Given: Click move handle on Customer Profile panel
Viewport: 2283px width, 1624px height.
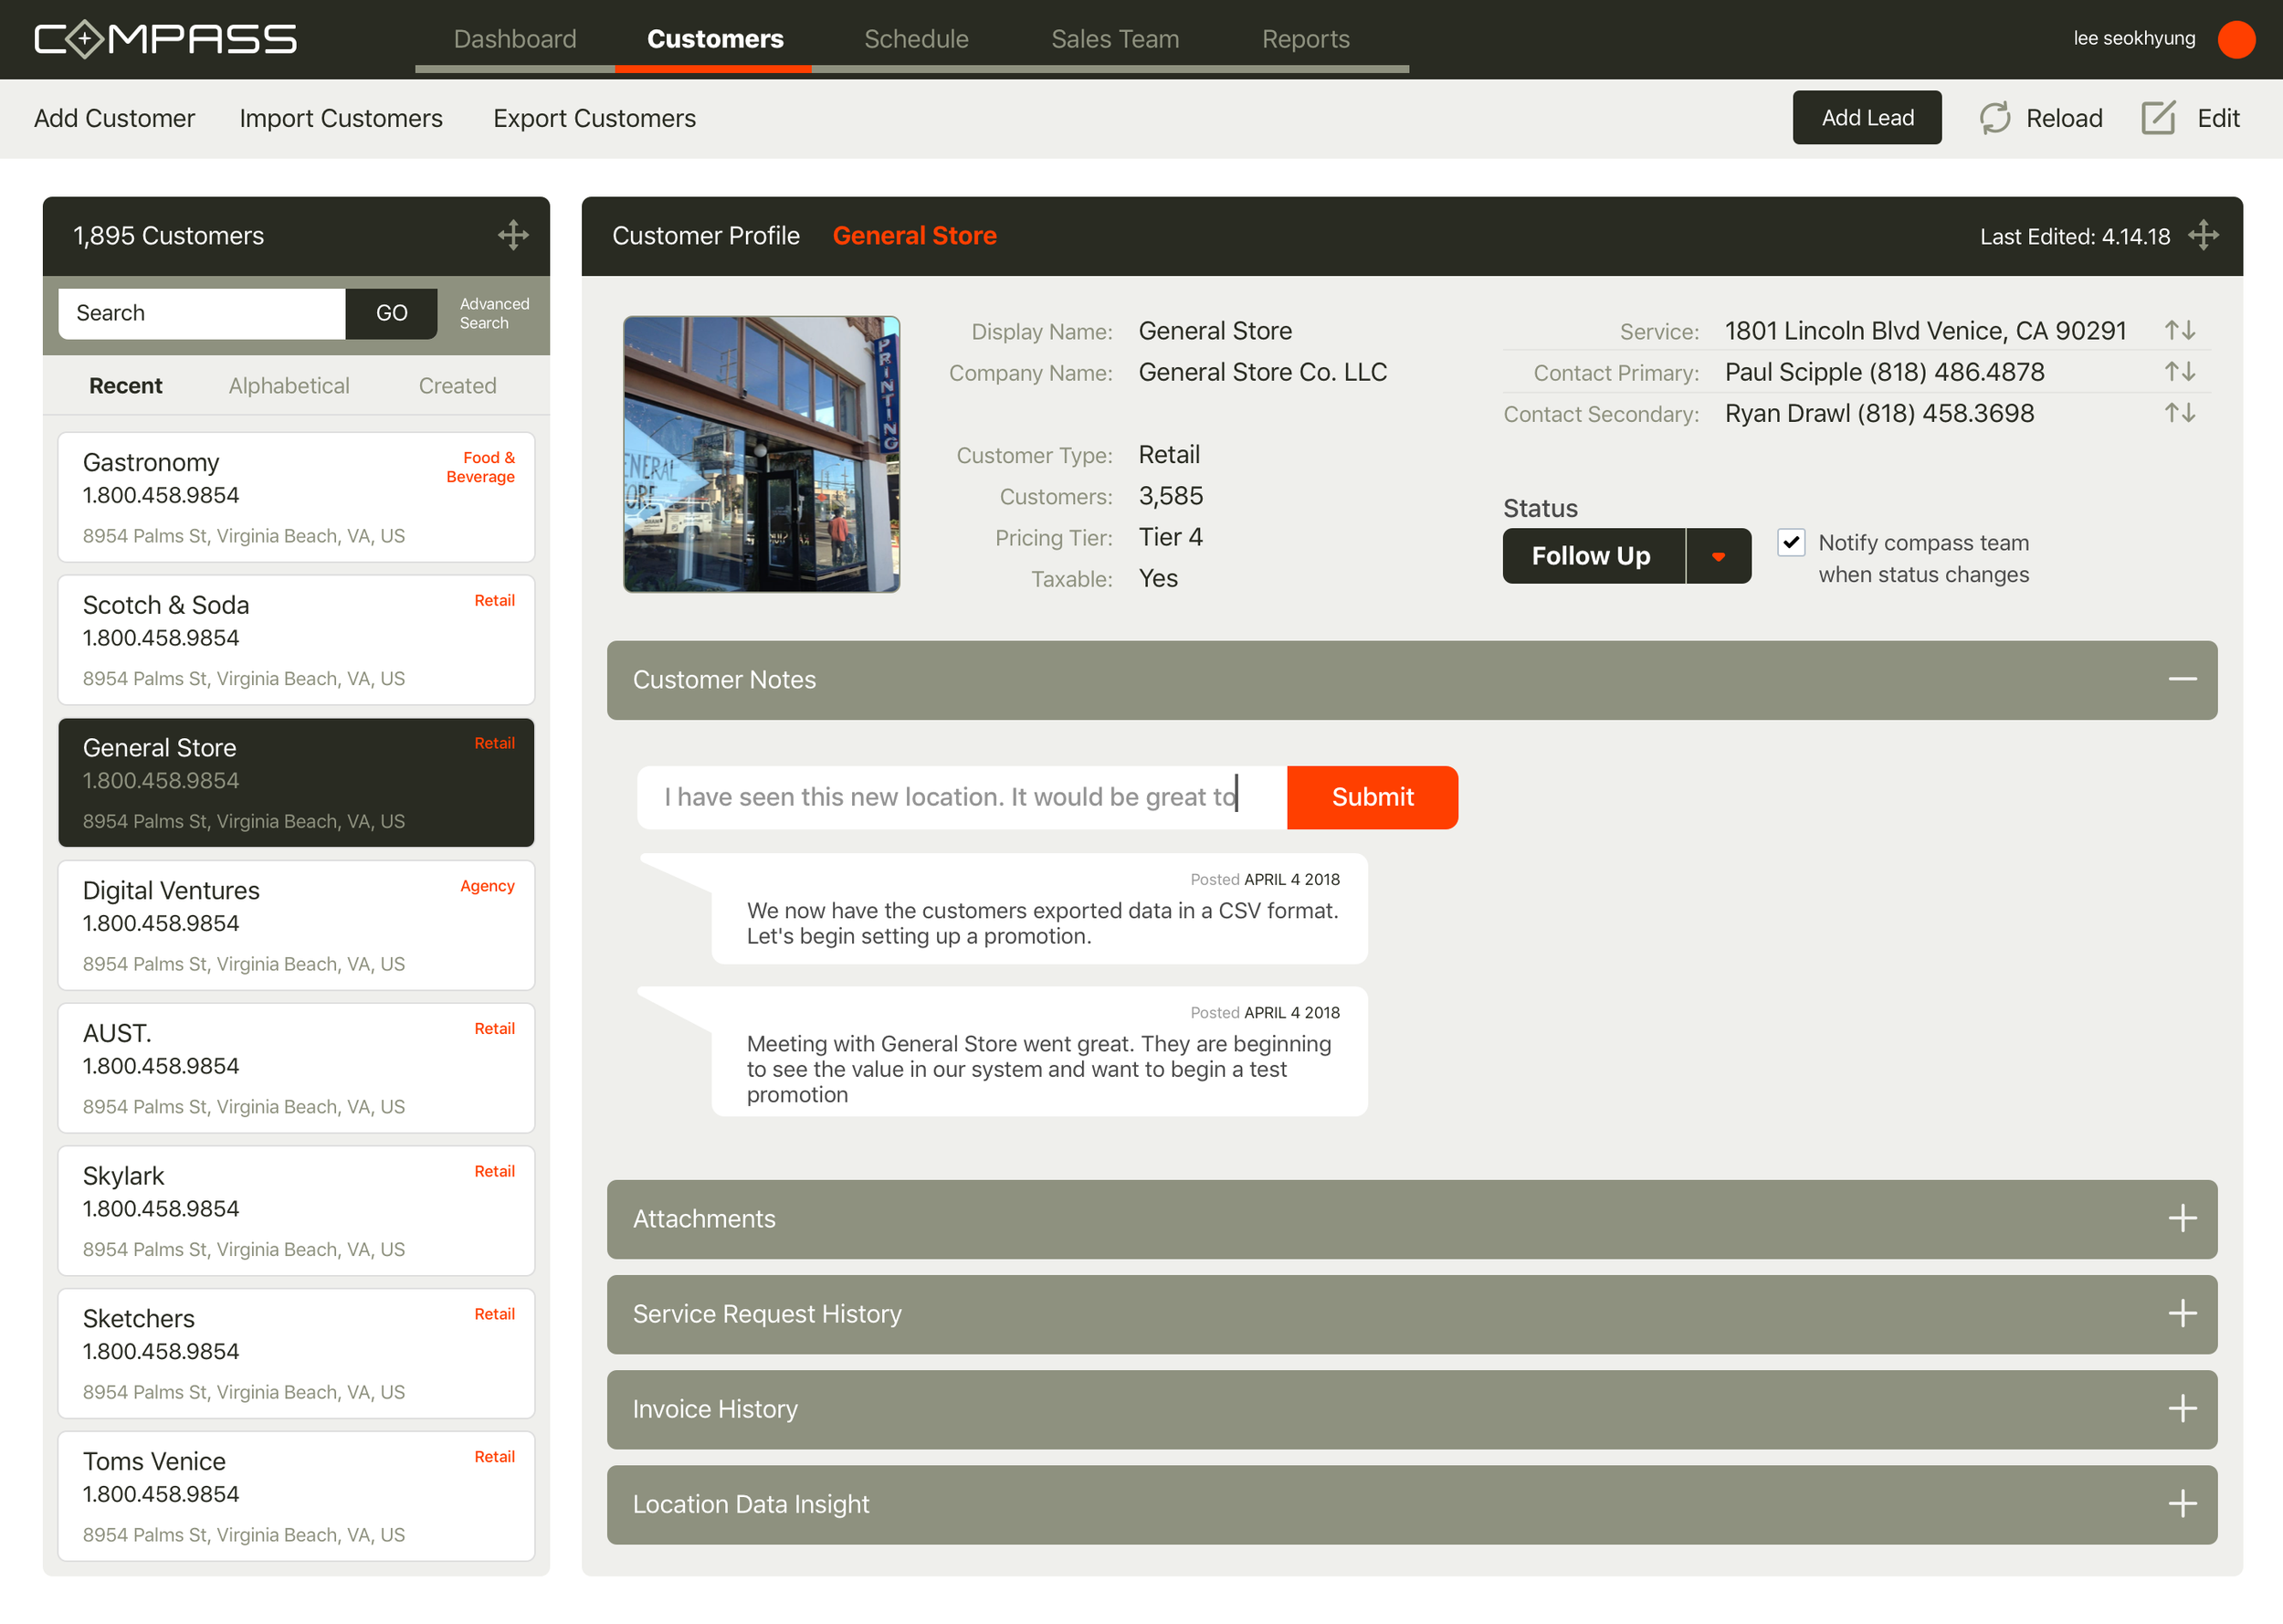Looking at the screenshot, I should click(2203, 235).
